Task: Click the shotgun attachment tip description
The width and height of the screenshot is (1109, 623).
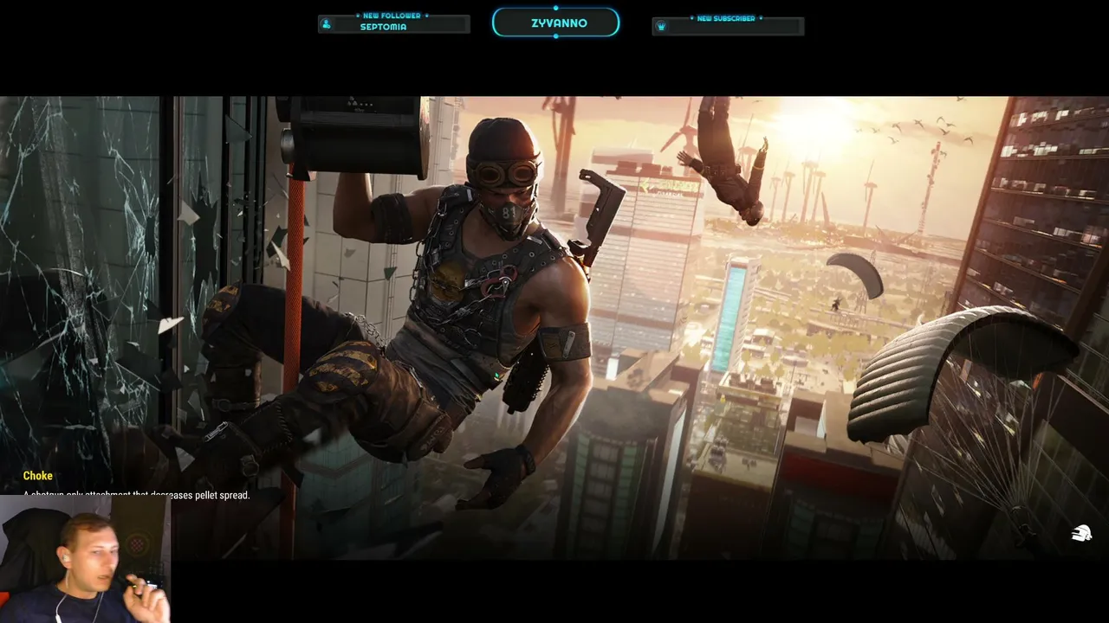Action: click(136, 495)
